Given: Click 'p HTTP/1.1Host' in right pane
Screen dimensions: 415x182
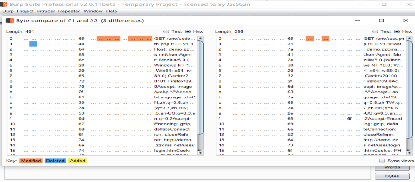Looking at the screenshot, I should (x=382, y=44).
